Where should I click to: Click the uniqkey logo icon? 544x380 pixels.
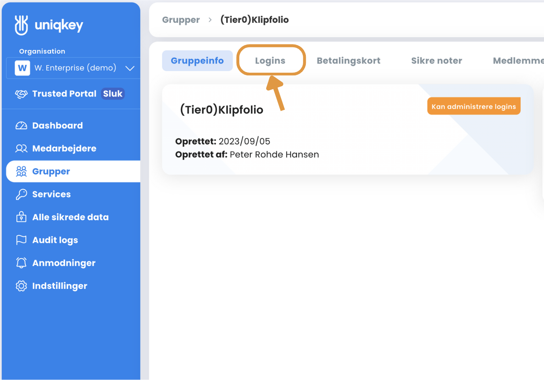pos(21,25)
